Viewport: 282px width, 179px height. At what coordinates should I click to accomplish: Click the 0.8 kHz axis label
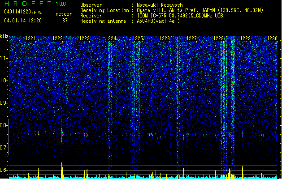click(4, 125)
